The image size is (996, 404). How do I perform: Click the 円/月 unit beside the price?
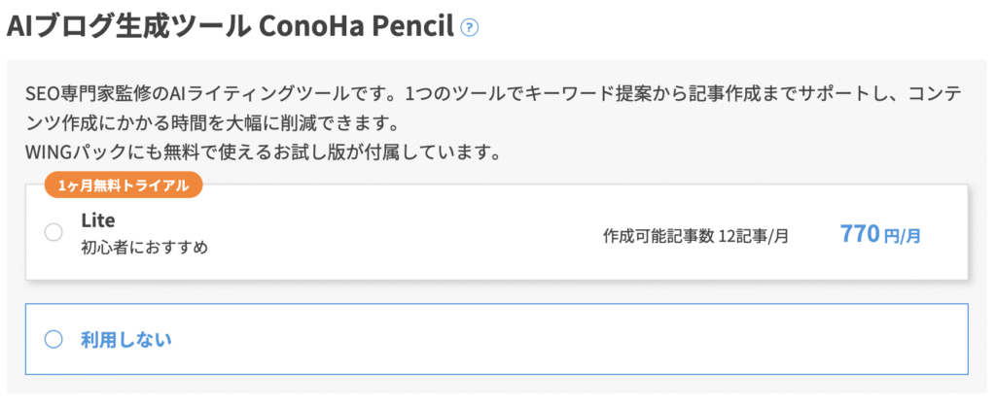902,237
